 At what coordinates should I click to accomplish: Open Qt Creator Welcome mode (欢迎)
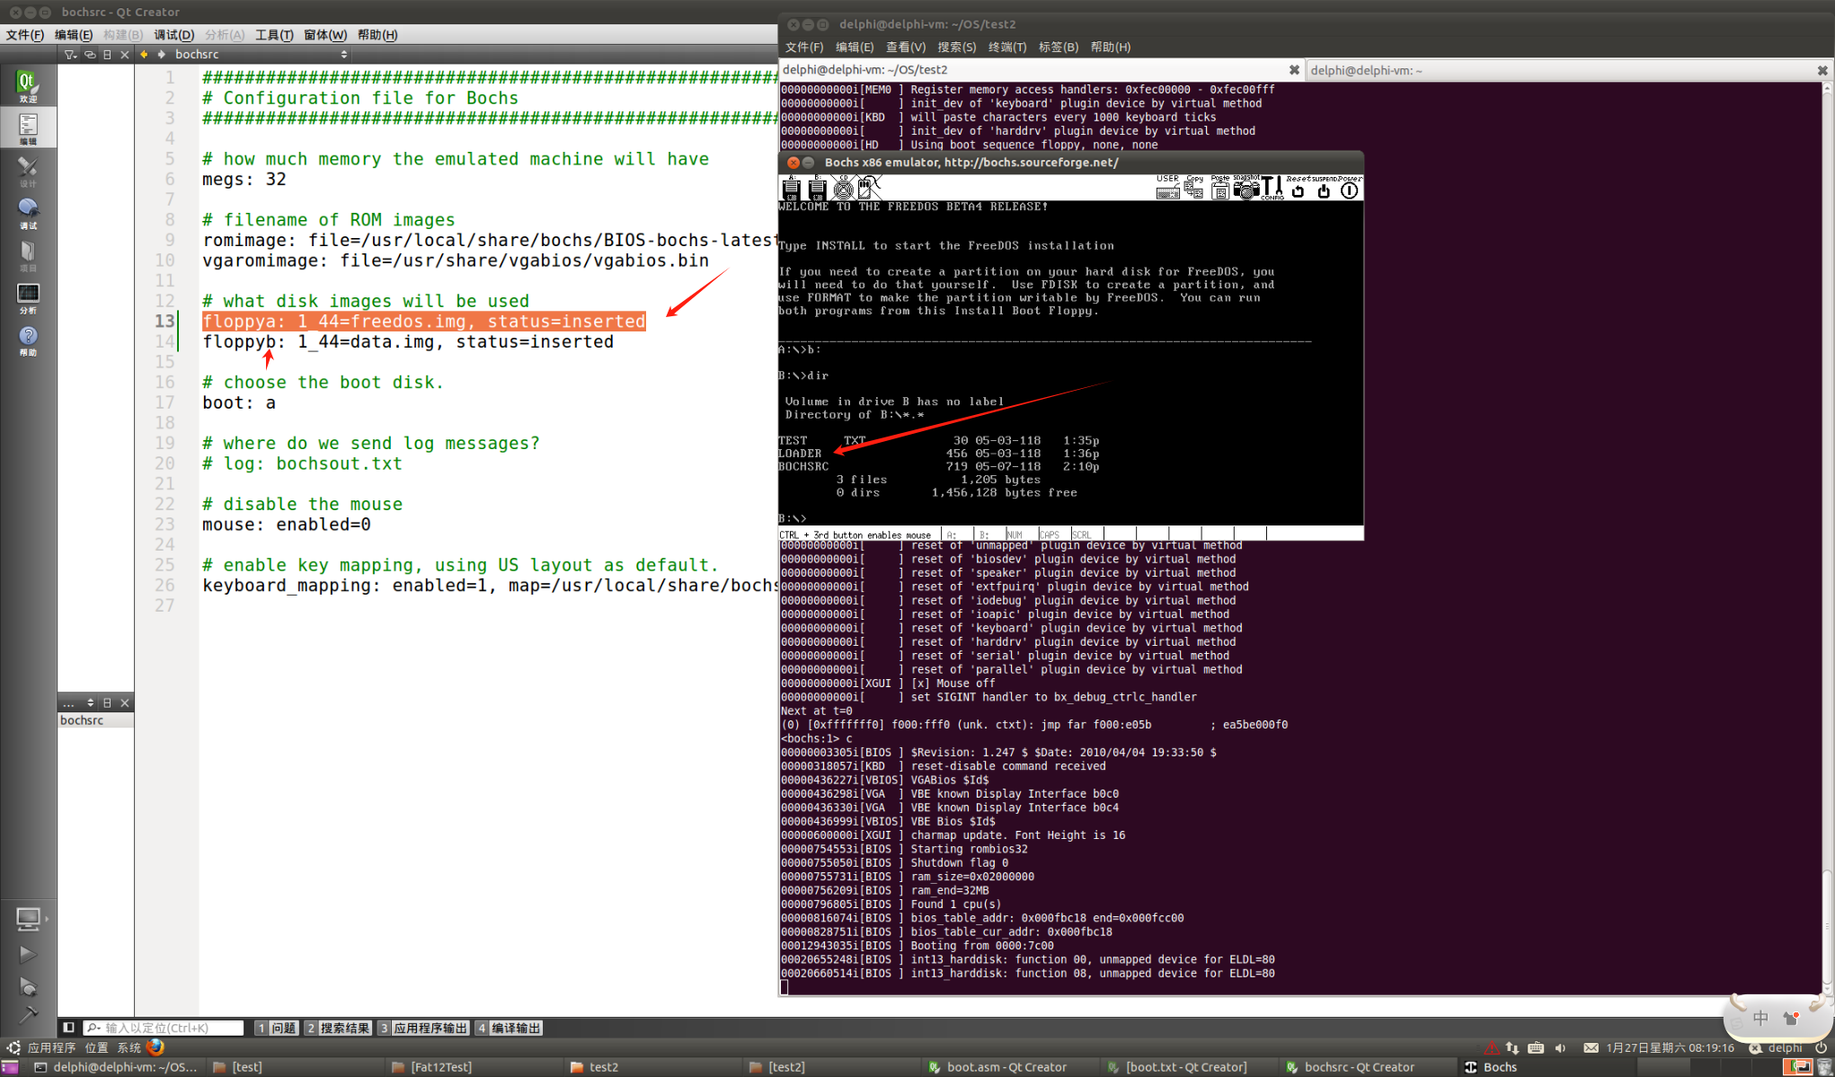(28, 87)
